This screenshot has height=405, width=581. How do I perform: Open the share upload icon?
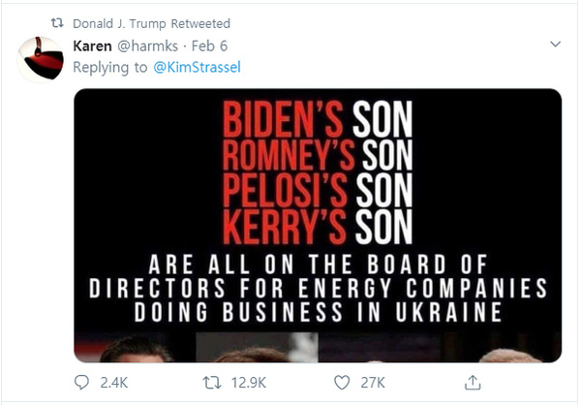pyautogui.click(x=473, y=383)
